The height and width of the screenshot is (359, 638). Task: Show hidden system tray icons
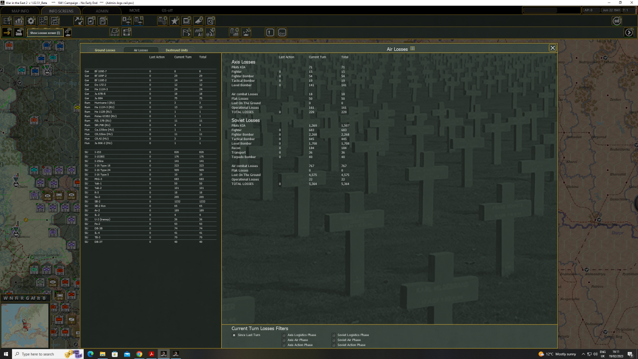point(583,354)
